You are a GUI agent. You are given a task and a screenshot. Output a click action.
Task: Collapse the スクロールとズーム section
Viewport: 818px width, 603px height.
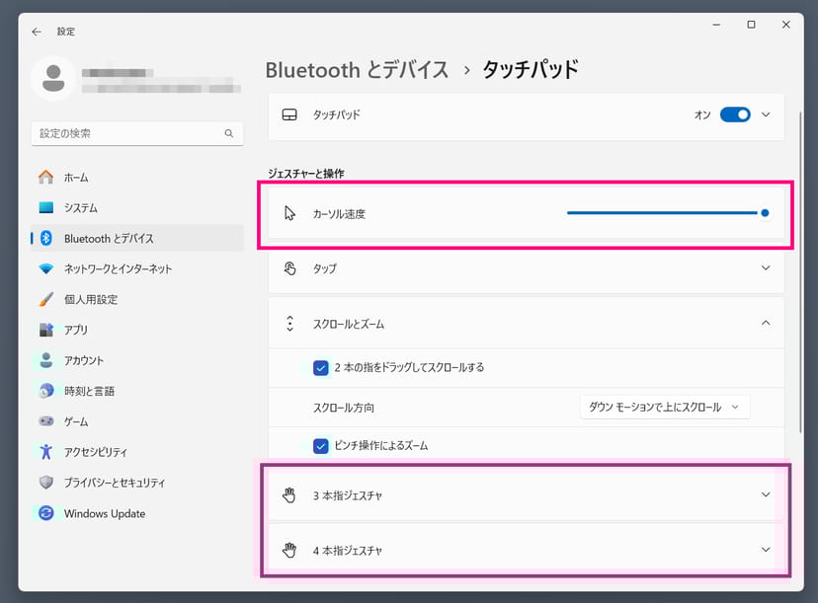click(766, 323)
